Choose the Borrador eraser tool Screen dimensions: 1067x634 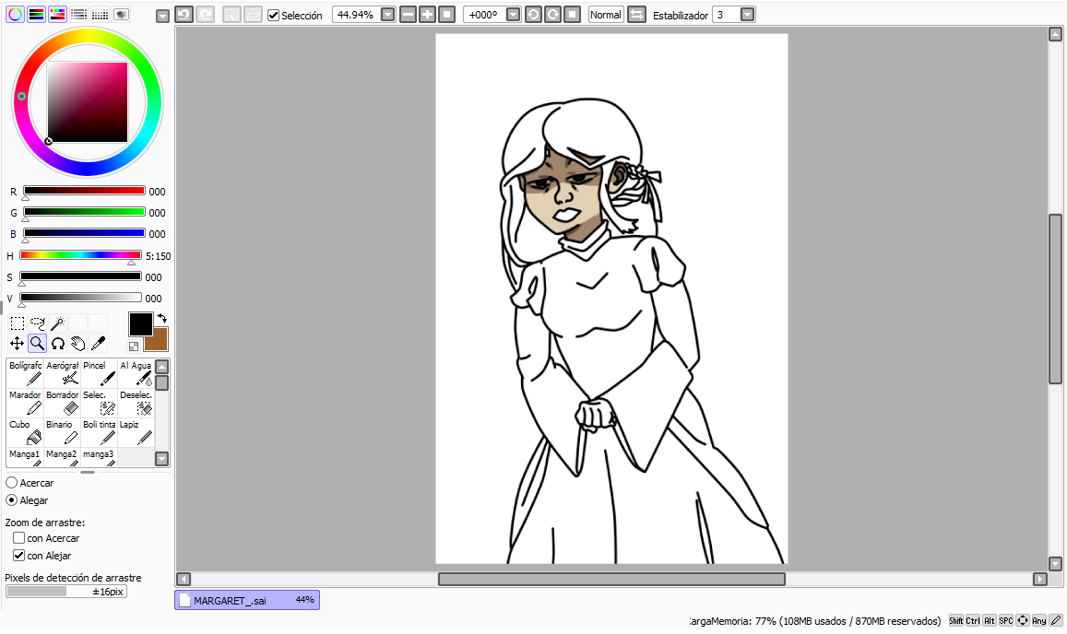tap(63, 403)
